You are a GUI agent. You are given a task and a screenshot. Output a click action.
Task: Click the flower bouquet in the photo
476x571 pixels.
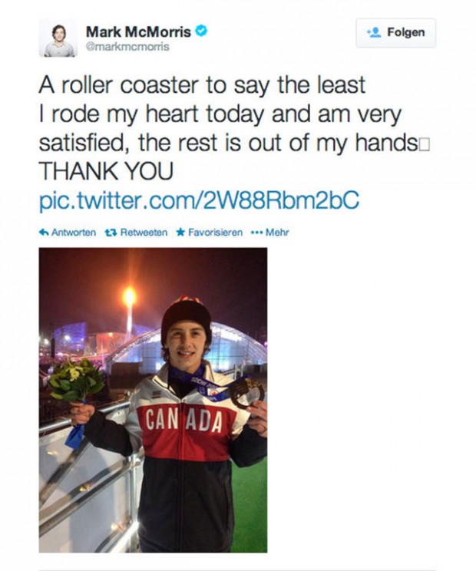[75, 381]
